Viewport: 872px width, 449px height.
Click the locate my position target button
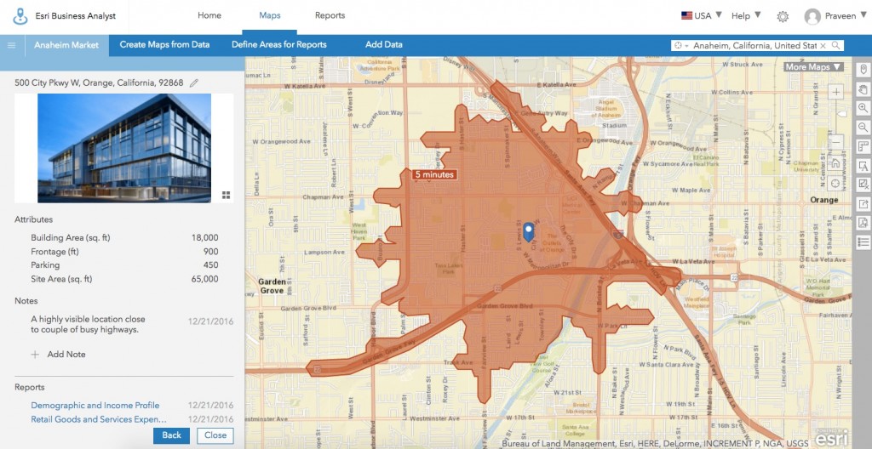click(835, 184)
